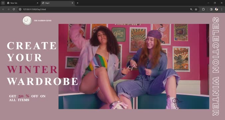Open a new tab with plus button
This screenshot has height=120, width=225.
tap(78, 3)
